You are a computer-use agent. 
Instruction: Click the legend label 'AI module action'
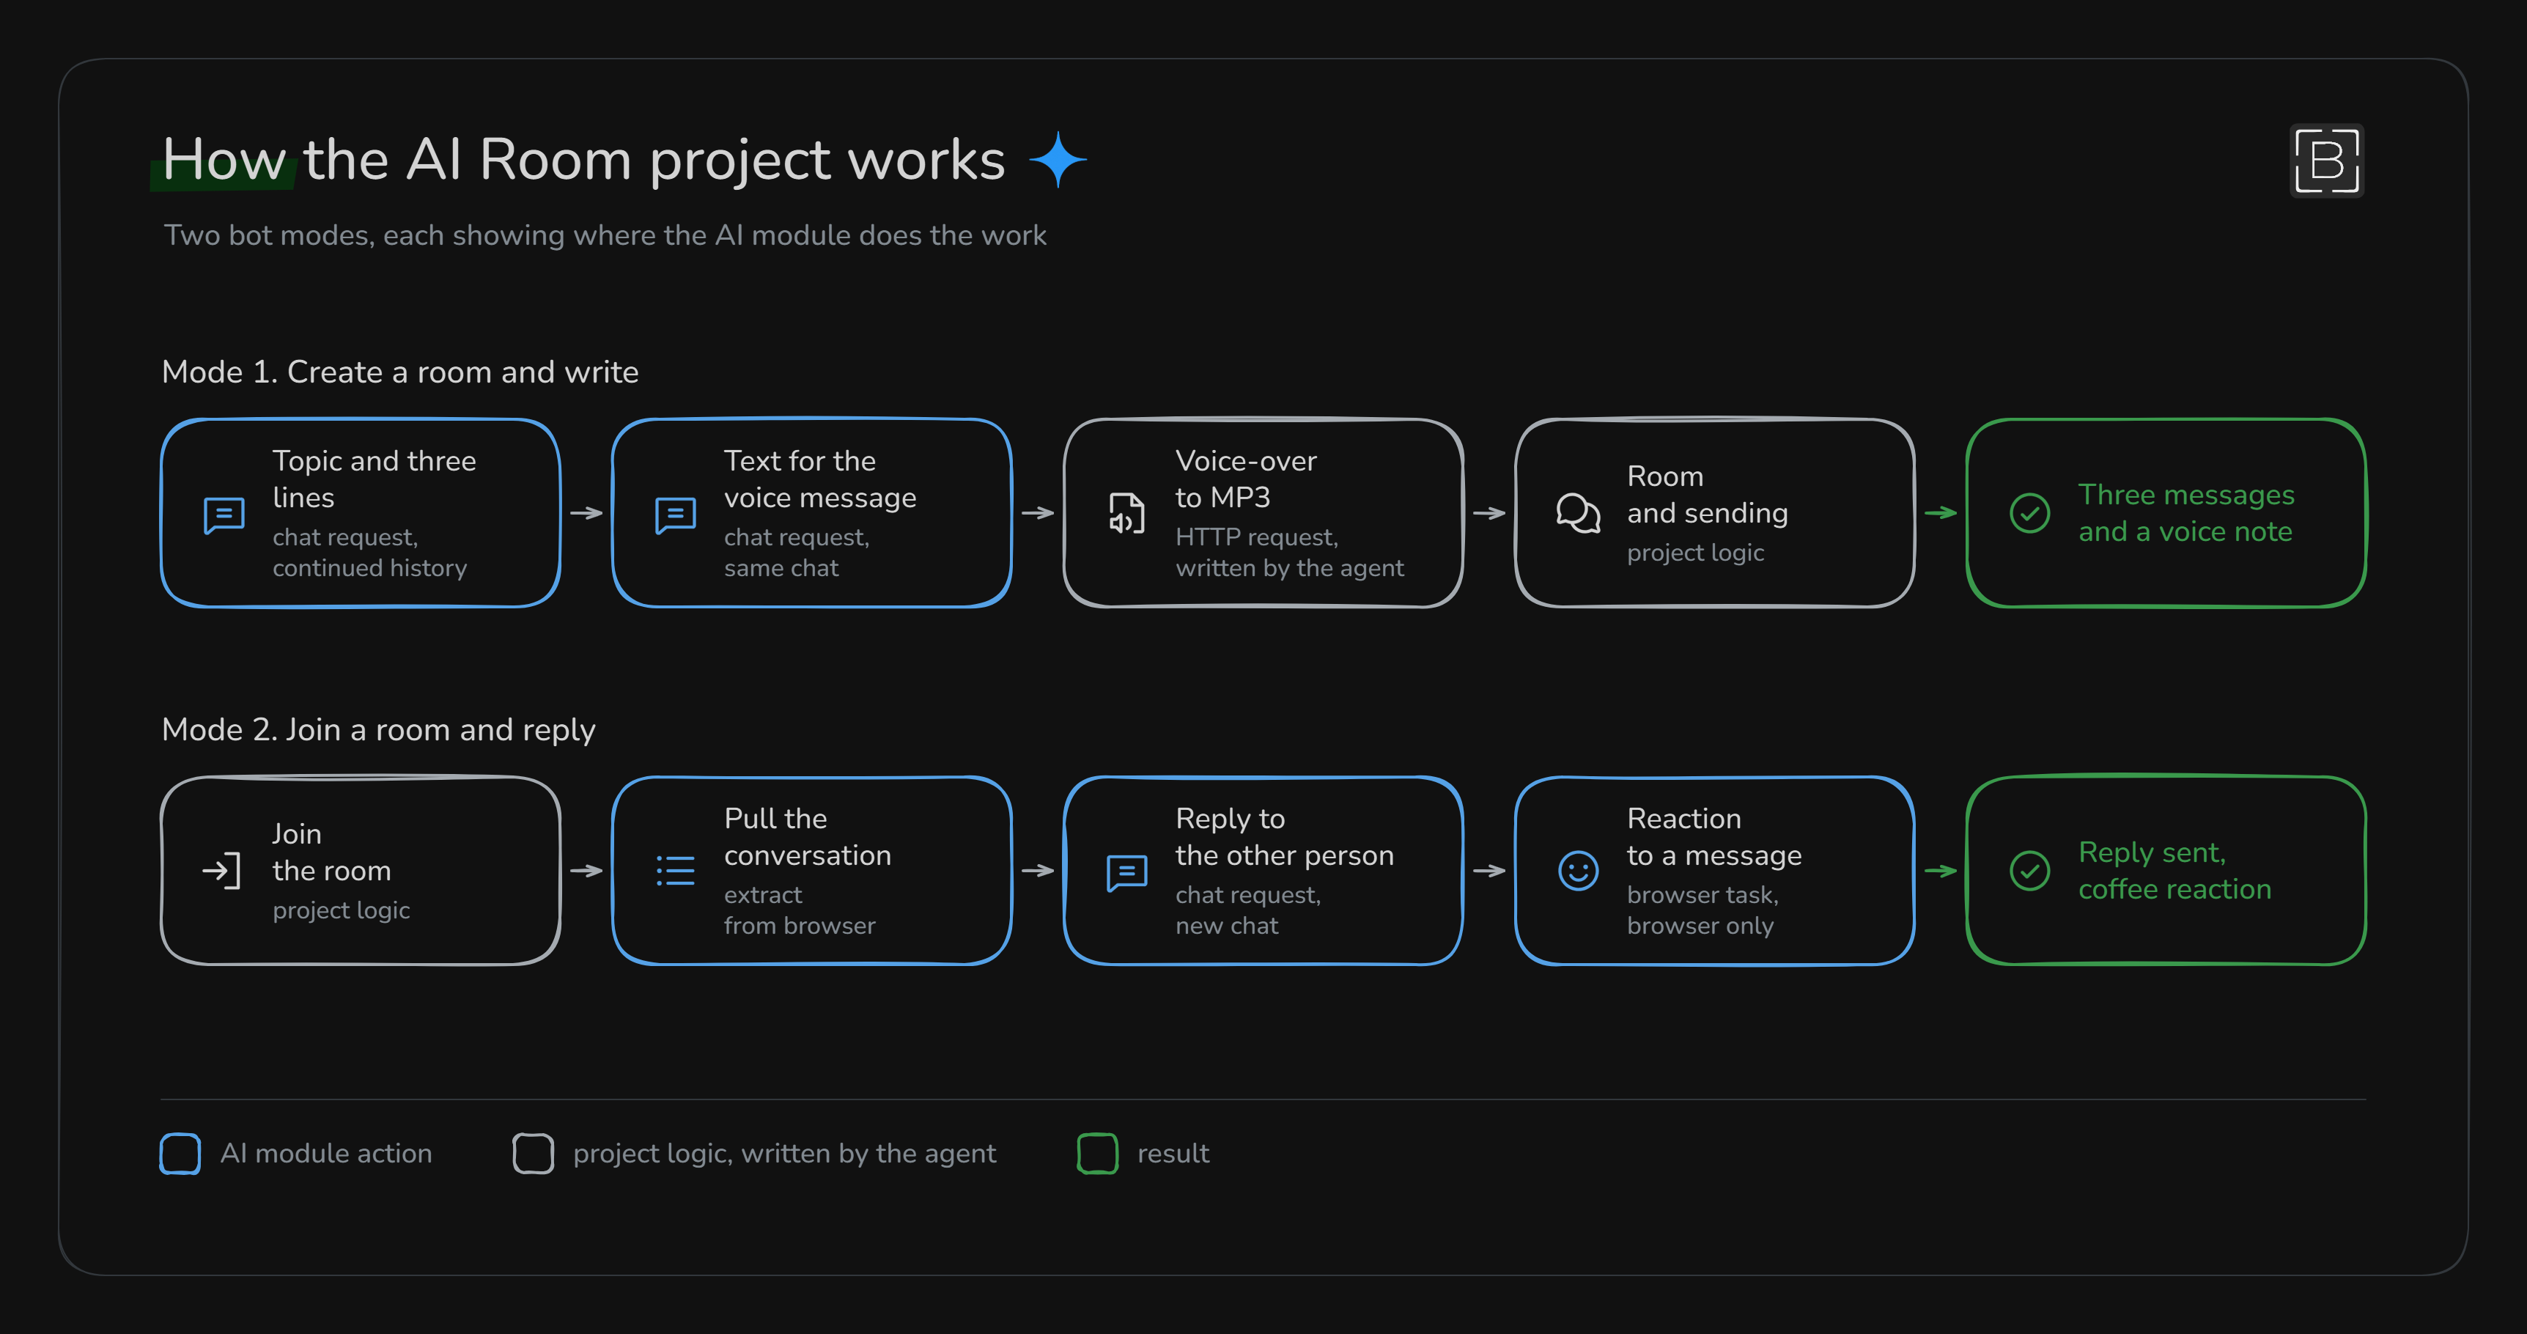[325, 1154]
